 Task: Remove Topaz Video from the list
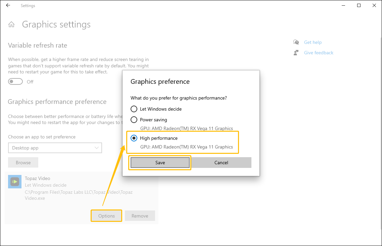point(140,216)
